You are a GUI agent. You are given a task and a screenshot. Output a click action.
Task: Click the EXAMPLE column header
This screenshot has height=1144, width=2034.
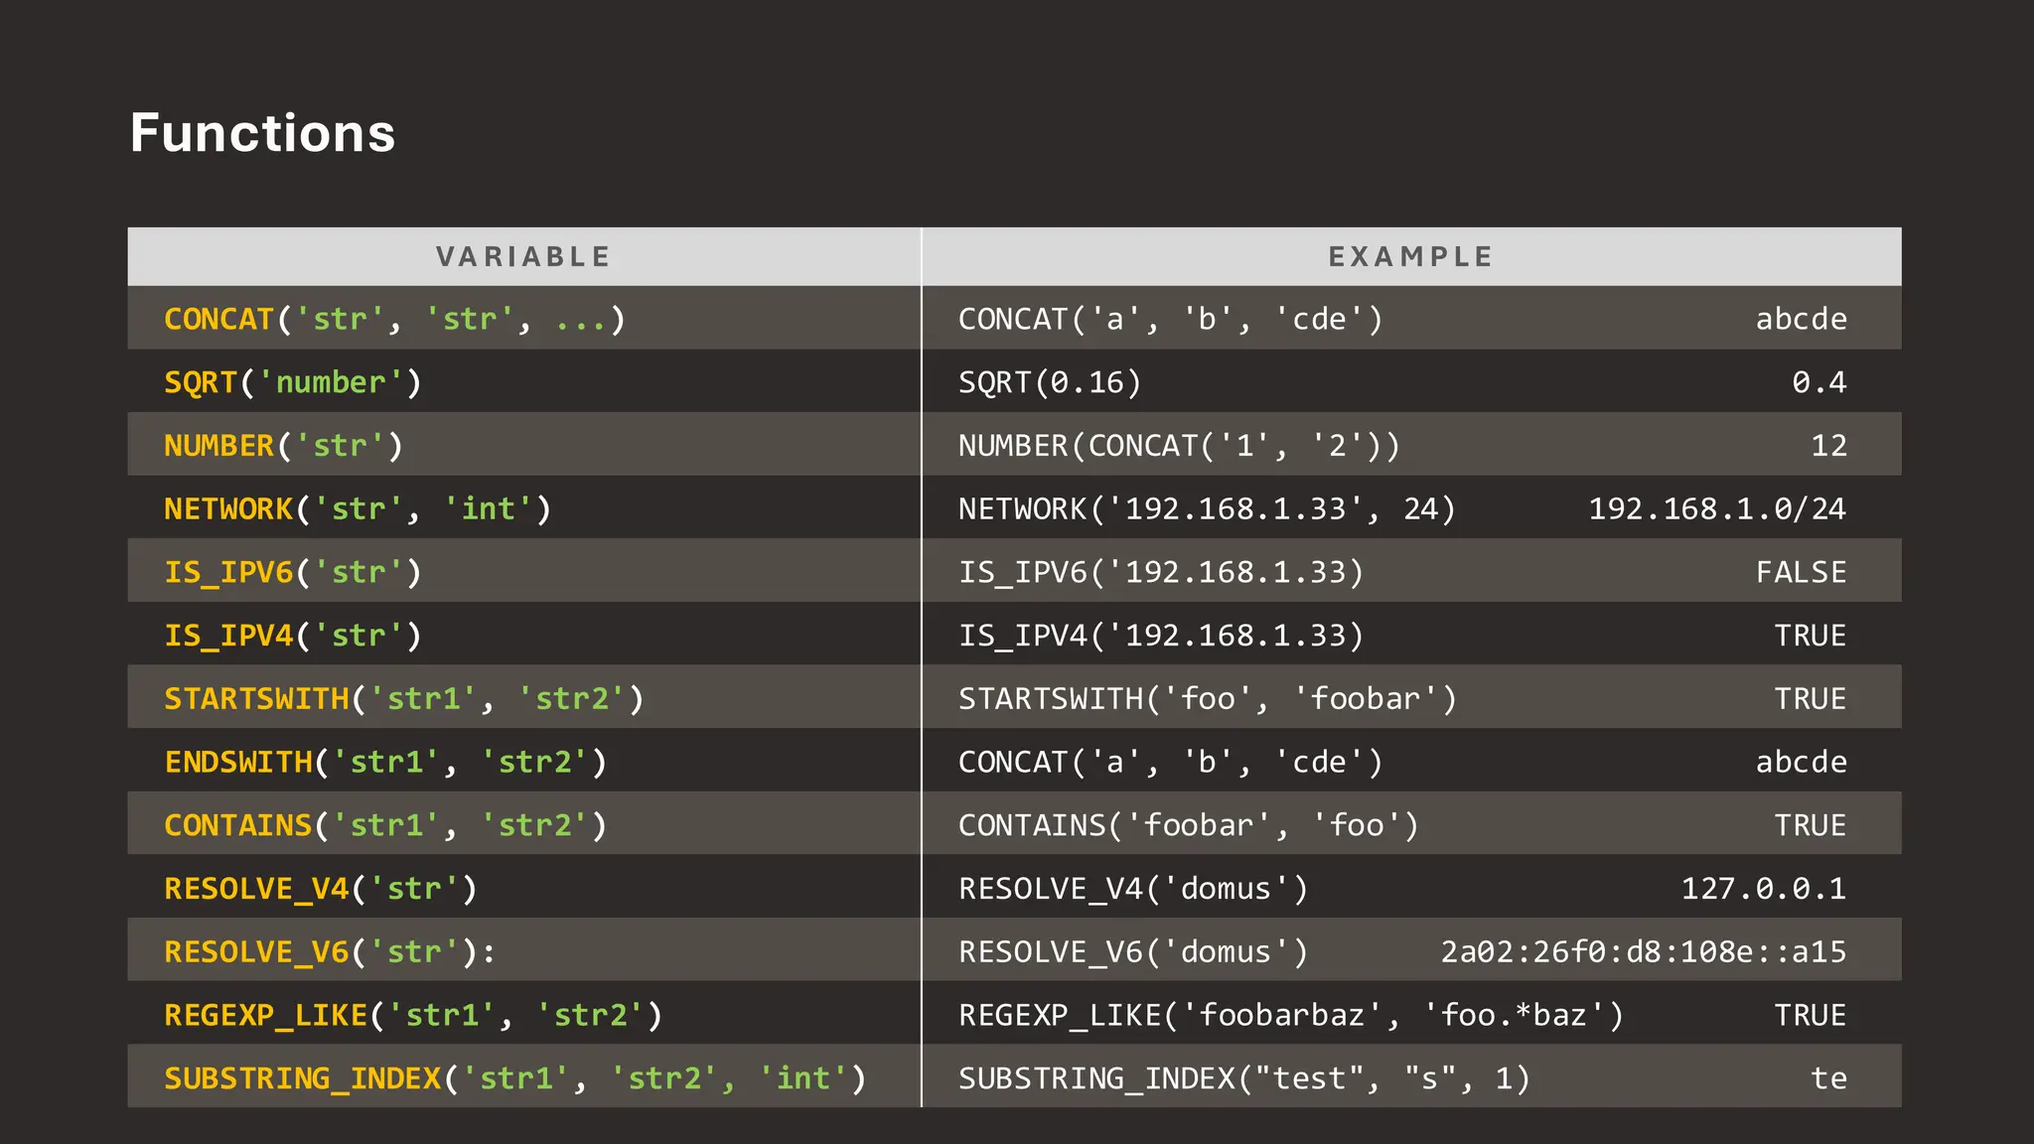1410,257
